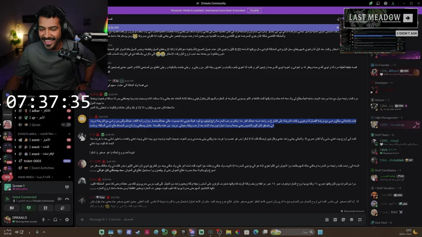Turn on camera in voice panel
Viewport: 422px width, 237px height.
coord(12,208)
